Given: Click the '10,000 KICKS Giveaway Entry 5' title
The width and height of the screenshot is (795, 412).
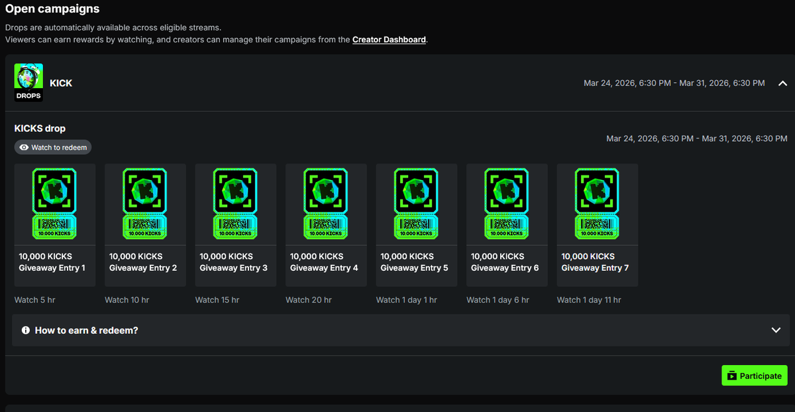Looking at the screenshot, I should pos(415,262).
